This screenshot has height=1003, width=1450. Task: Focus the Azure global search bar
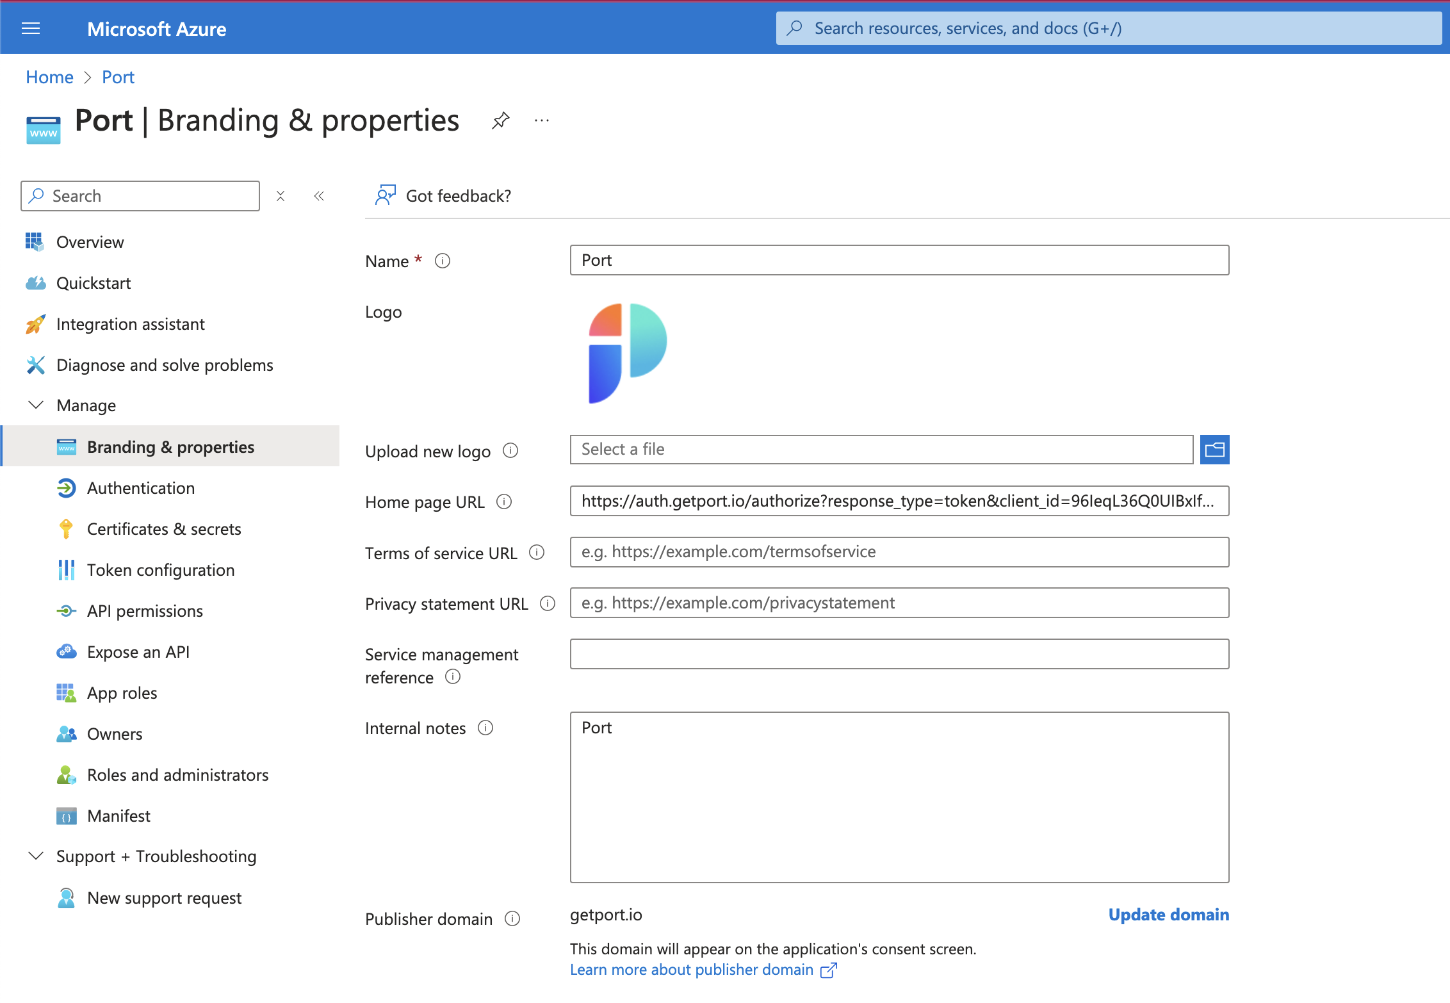1108,28
